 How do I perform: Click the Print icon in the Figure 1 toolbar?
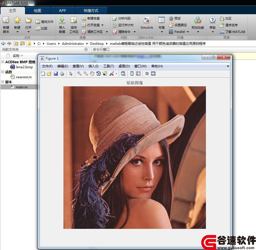(62, 74)
